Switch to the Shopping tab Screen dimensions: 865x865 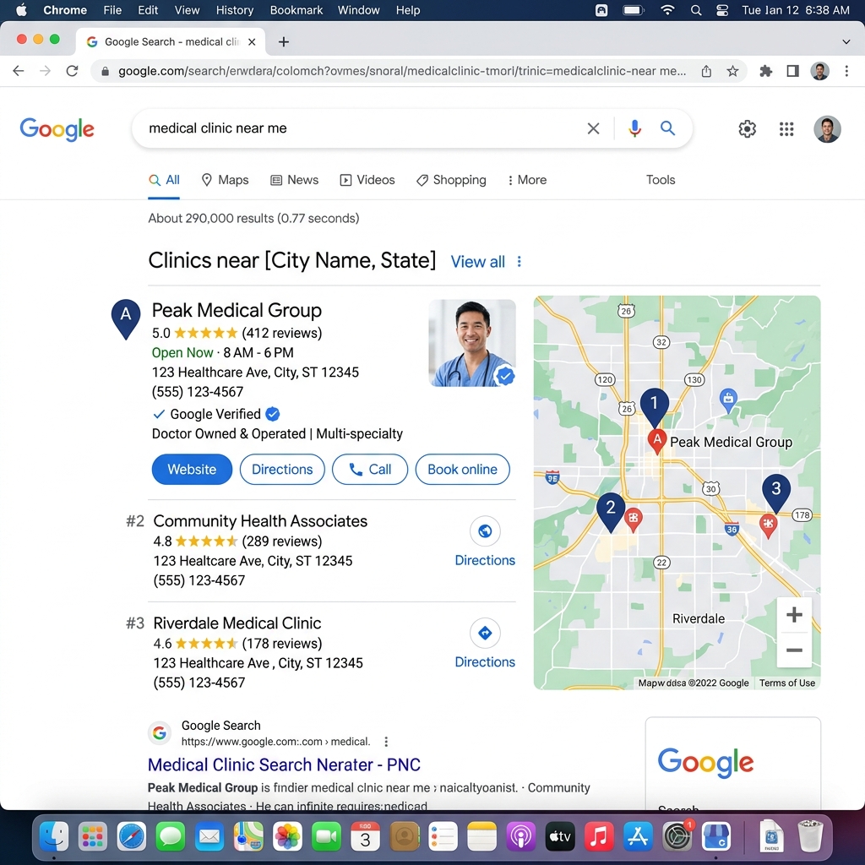tap(451, 180)
